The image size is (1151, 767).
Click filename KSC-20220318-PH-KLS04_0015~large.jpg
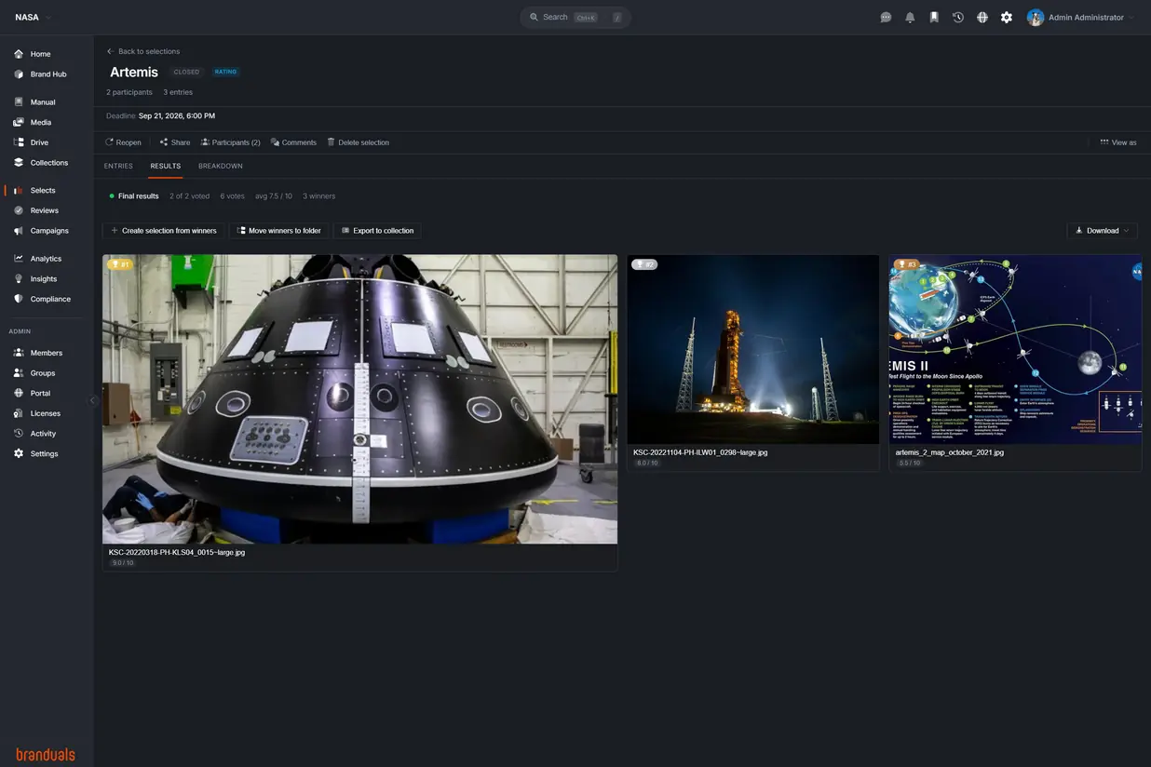coord(177,552)
